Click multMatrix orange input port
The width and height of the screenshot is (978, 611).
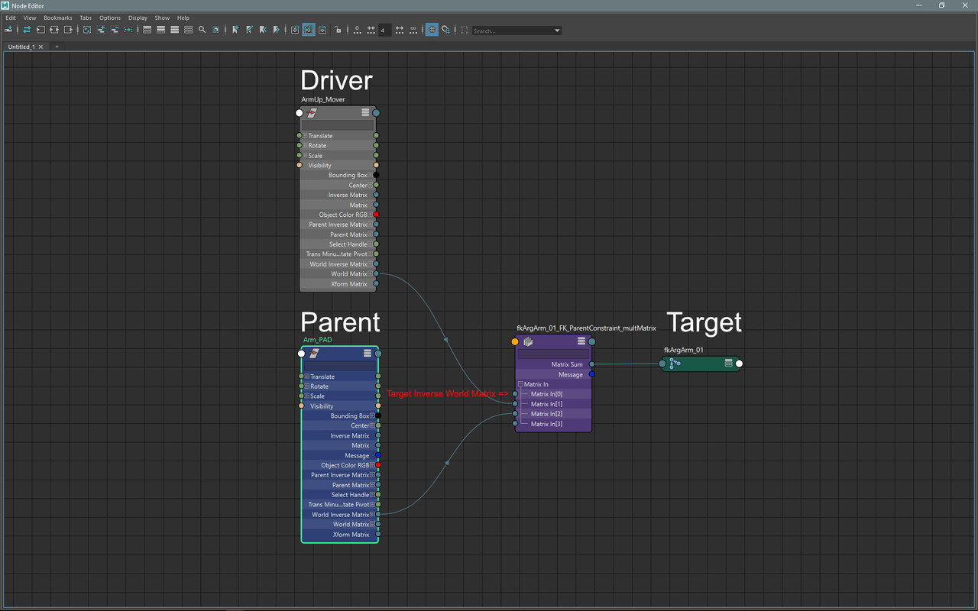tap(515, 341)
